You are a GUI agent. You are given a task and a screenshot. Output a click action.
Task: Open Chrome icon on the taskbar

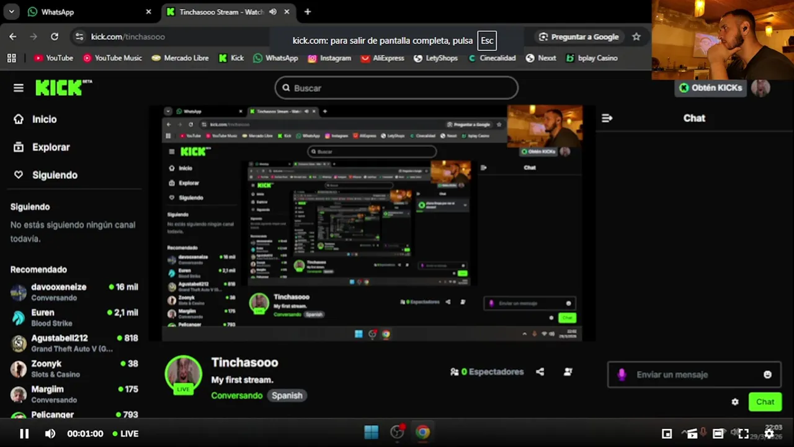(422, 432)
